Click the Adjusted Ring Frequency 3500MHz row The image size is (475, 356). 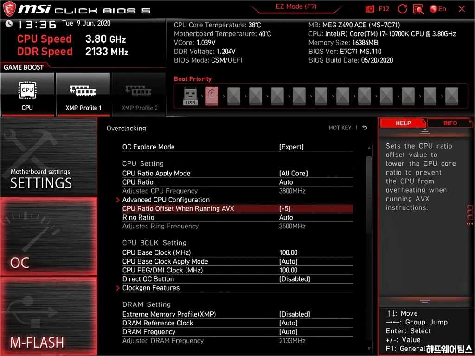click(237, 226)
